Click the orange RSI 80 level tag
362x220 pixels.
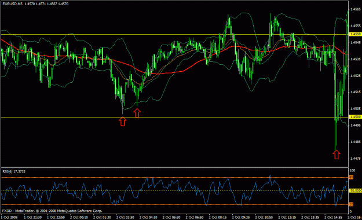point(351,177)
